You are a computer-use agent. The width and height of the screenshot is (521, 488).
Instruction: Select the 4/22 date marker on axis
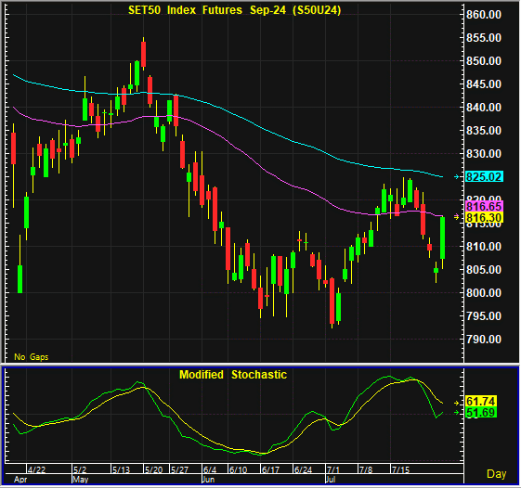coord(36,469)
